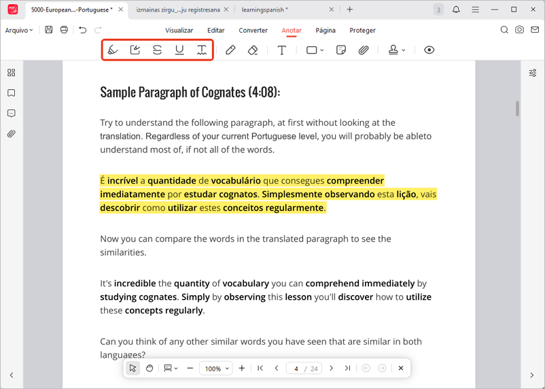The height and width of the screenshot is (389, 545).
Task: Open a new tab
Action: tap(350, 10)
